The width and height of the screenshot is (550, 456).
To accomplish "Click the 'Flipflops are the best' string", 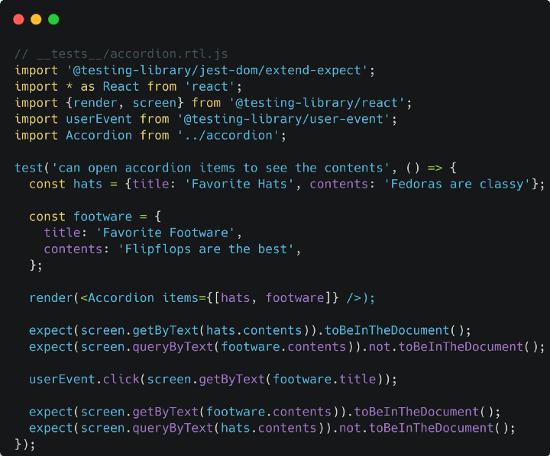I will click(x=206, y=249).
